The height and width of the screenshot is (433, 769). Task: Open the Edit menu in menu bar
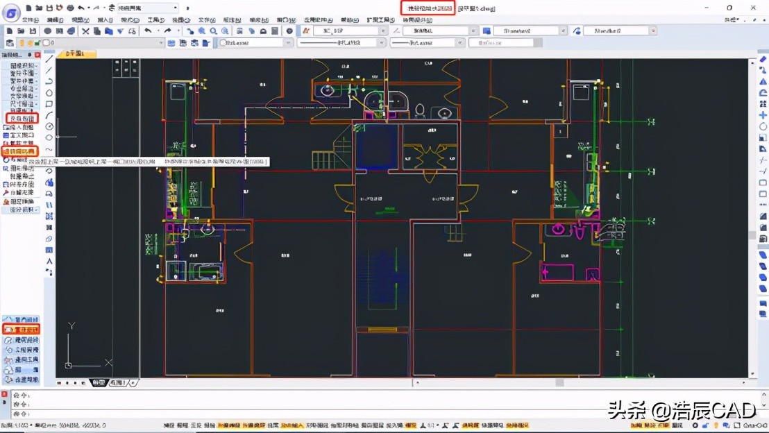55,20
